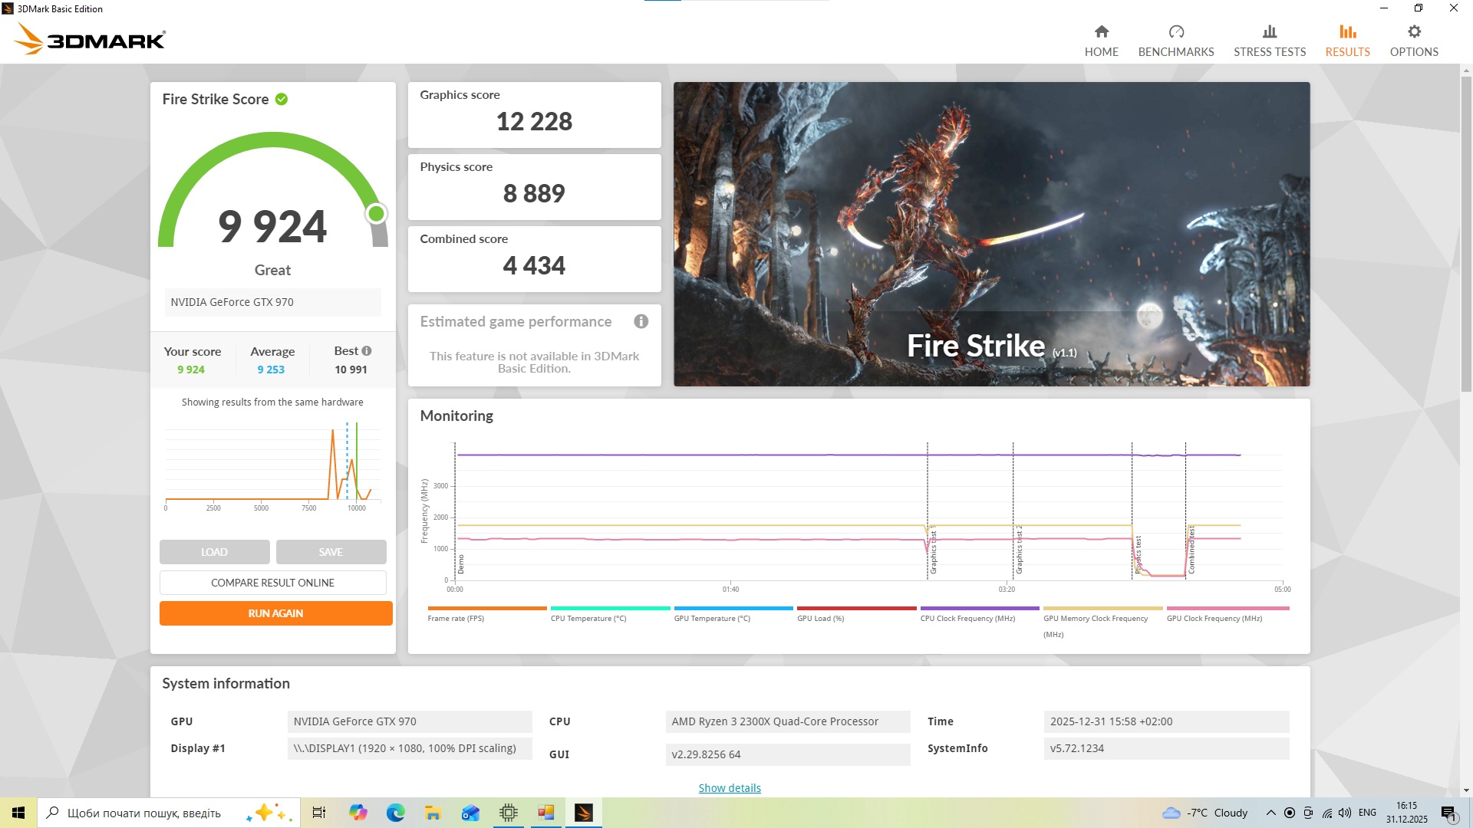
Task: Open the Home section icon
Action: click(x=1101, y=32)
